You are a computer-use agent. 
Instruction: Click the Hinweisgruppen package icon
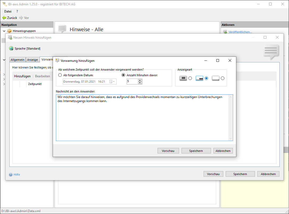coord(9,31)
